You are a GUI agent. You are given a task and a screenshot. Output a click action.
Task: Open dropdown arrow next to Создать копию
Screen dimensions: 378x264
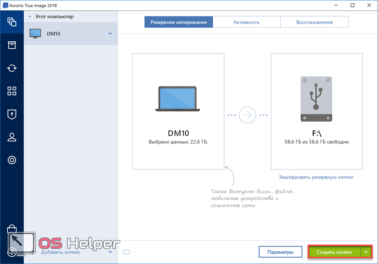366,252
